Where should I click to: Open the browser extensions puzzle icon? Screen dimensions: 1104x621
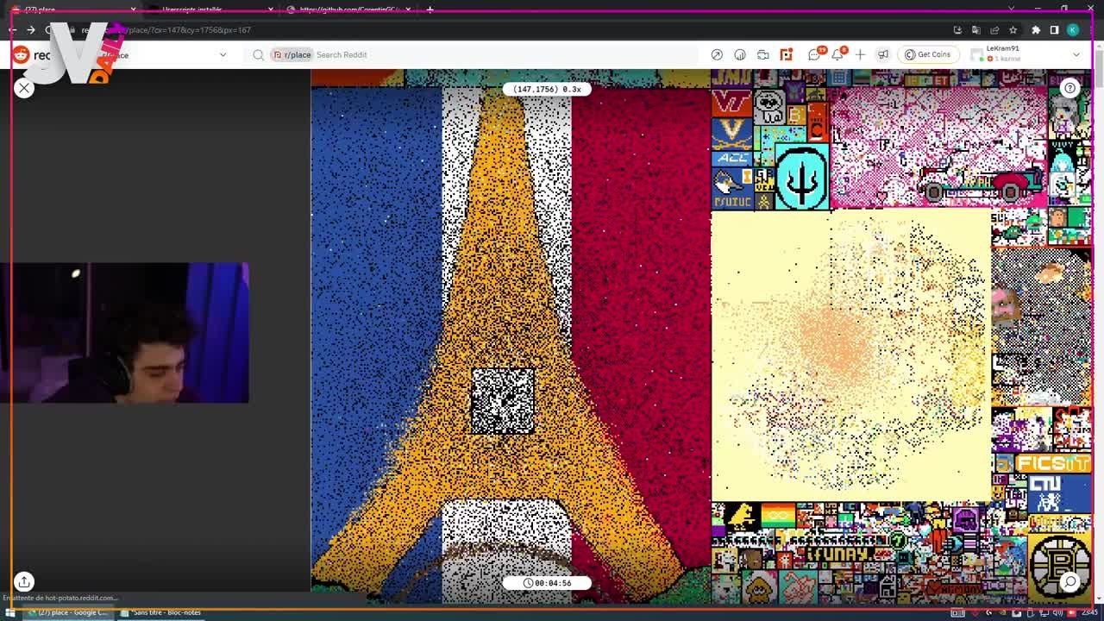(x=1036, y=30)
